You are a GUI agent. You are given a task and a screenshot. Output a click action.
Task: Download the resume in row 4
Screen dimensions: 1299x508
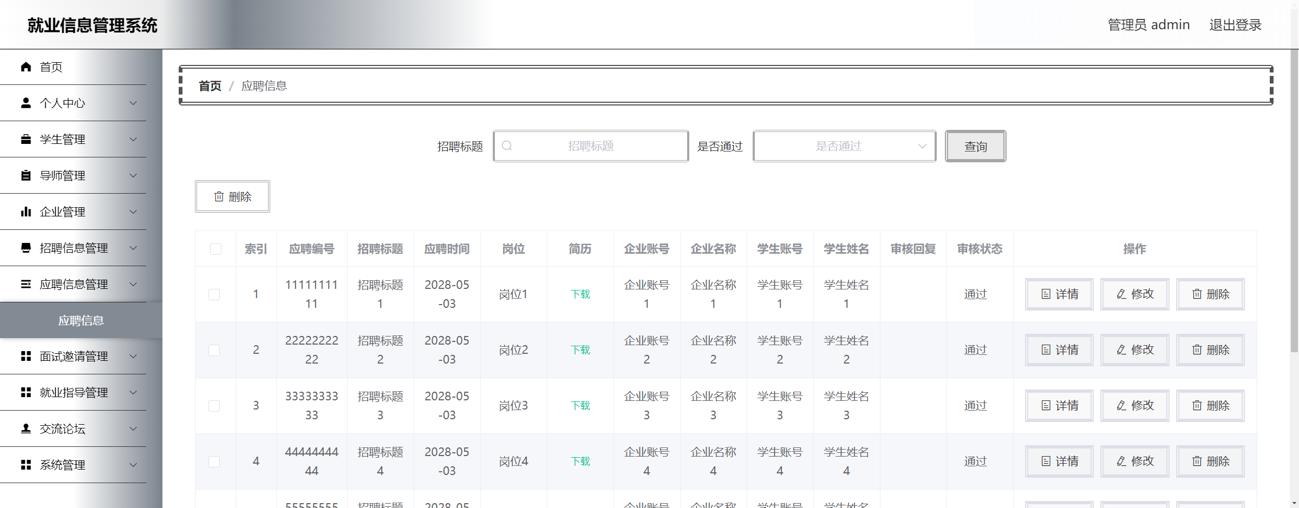(x=580, y=461)
